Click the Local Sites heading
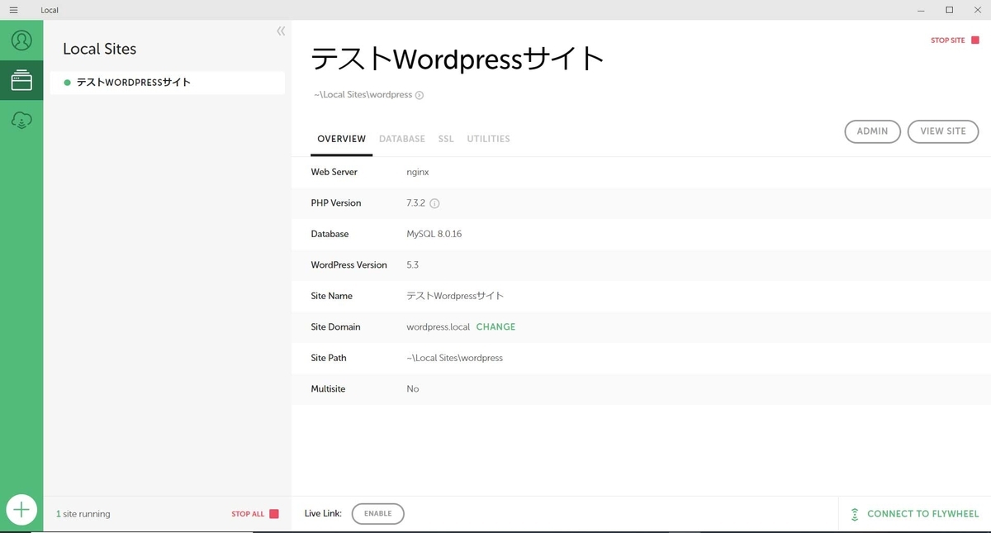 pyautogui.click(x=100, y=49)
